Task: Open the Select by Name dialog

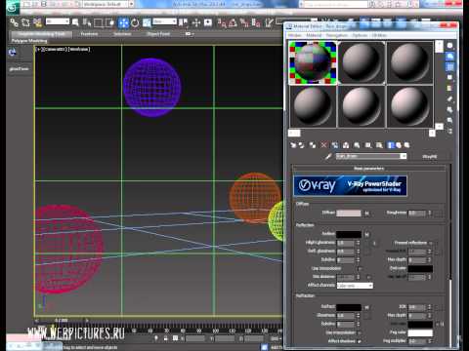Action: (87, 22)
